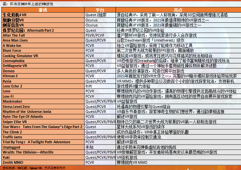Click 经典IP侏罗纪公园的VR体验 highlight cell
This screenshot has height=170, width=241.
point(179,30)
